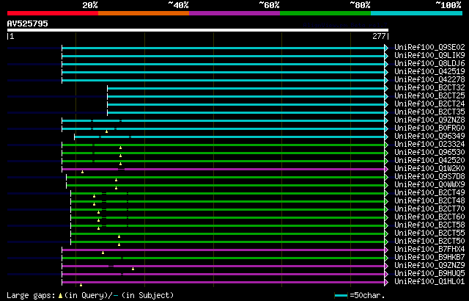Click the ~100% legend label
The height and width of the screenshot is (301, 469).
coord(448,5)
